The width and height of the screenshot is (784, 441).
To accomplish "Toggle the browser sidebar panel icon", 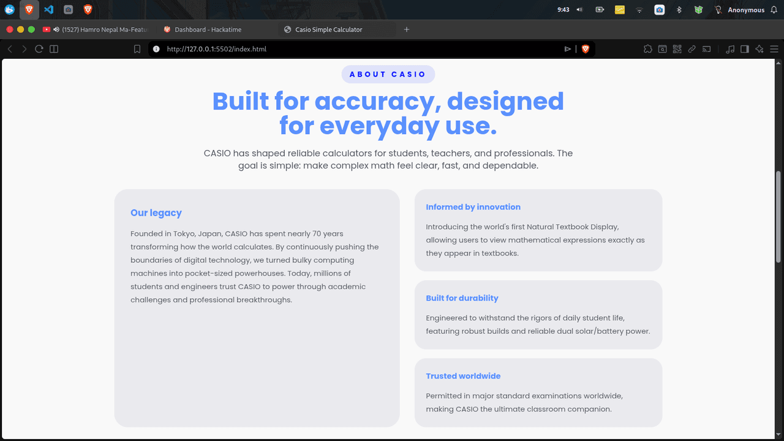I will click(x=54, y=49).
